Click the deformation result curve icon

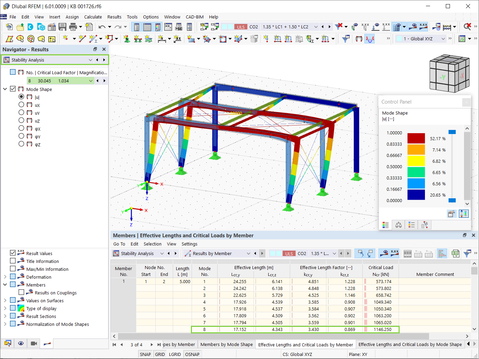point(370,39)
